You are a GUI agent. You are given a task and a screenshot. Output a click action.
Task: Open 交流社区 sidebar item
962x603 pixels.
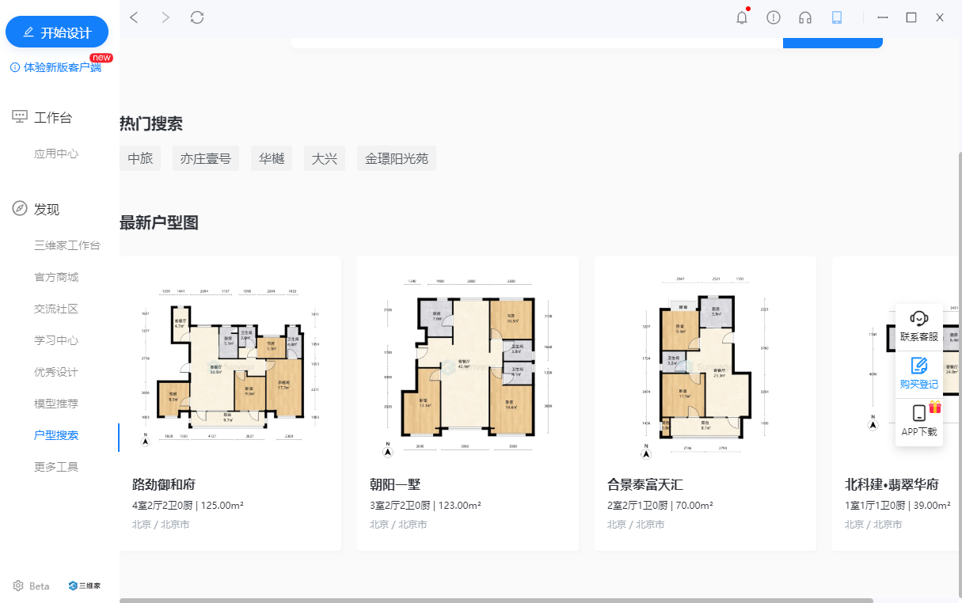click(x=56, y=309)
